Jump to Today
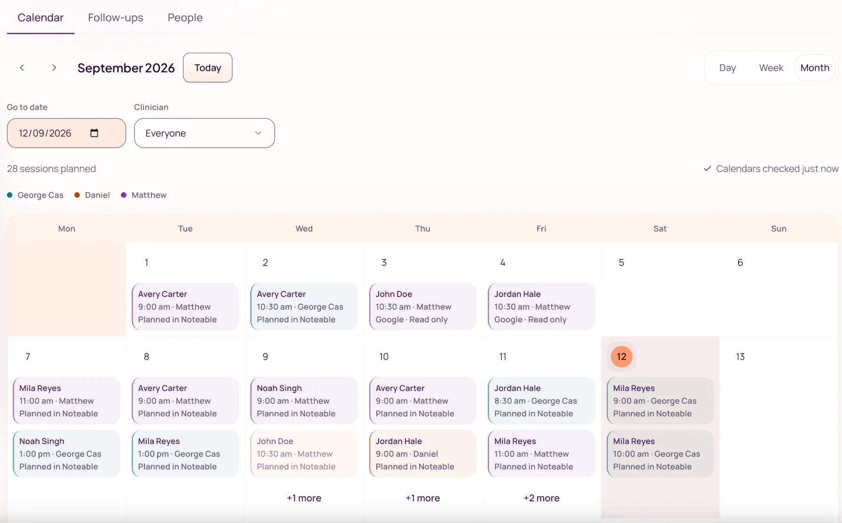This screenshot has height=523, width=842. pyautogui.click(x=207, y=68)
